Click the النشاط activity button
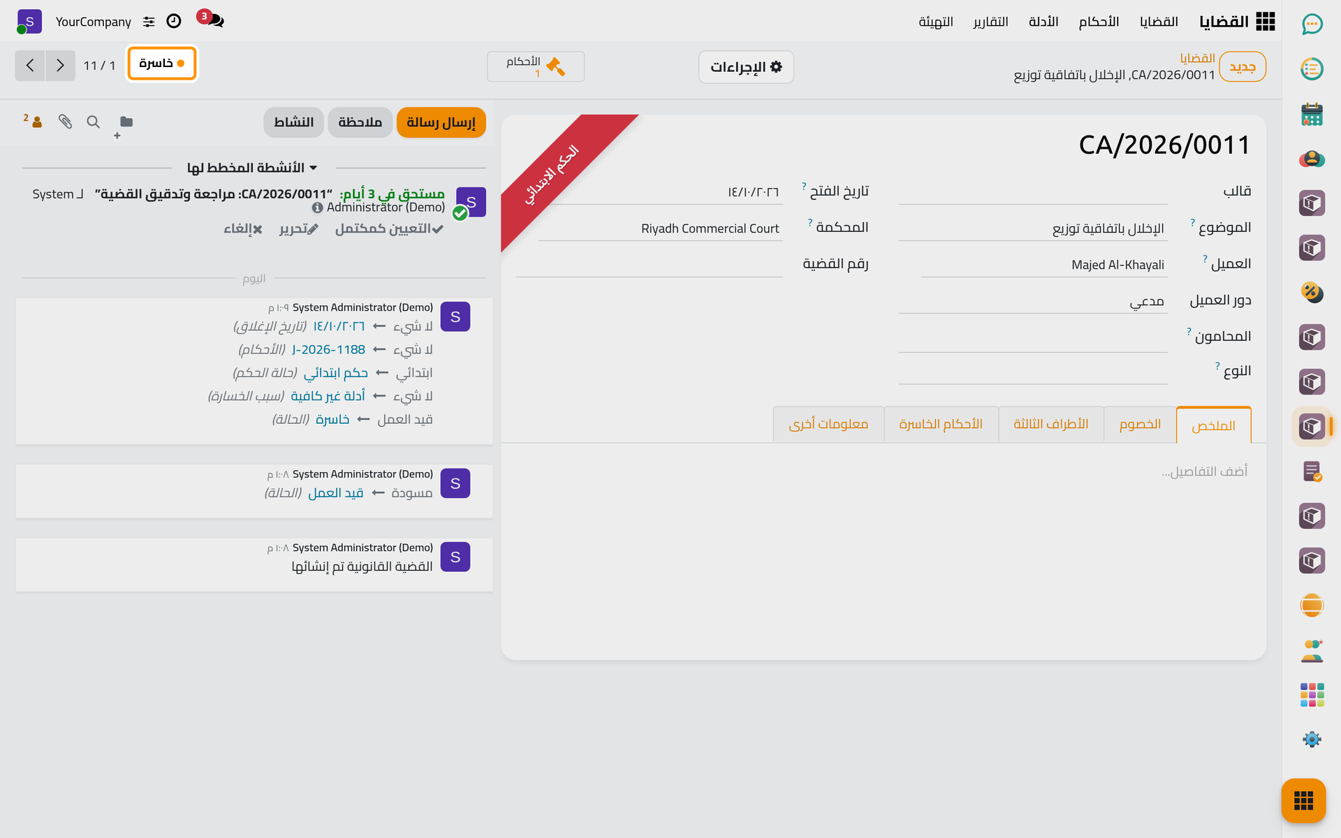The width and height of the screenshot is (1341, 838). (293, 123)
